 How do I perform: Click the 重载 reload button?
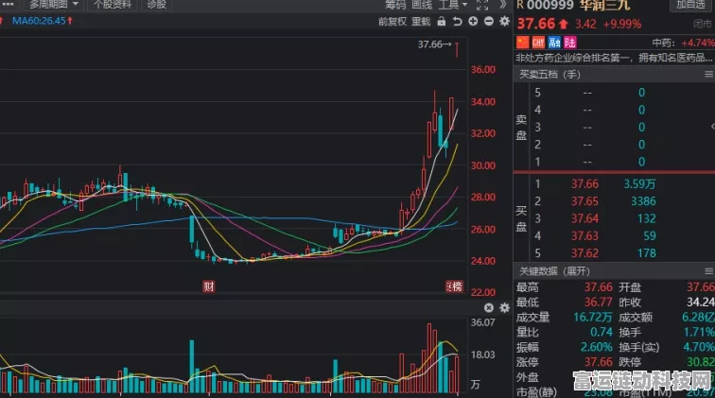click(x=421, y=22)
